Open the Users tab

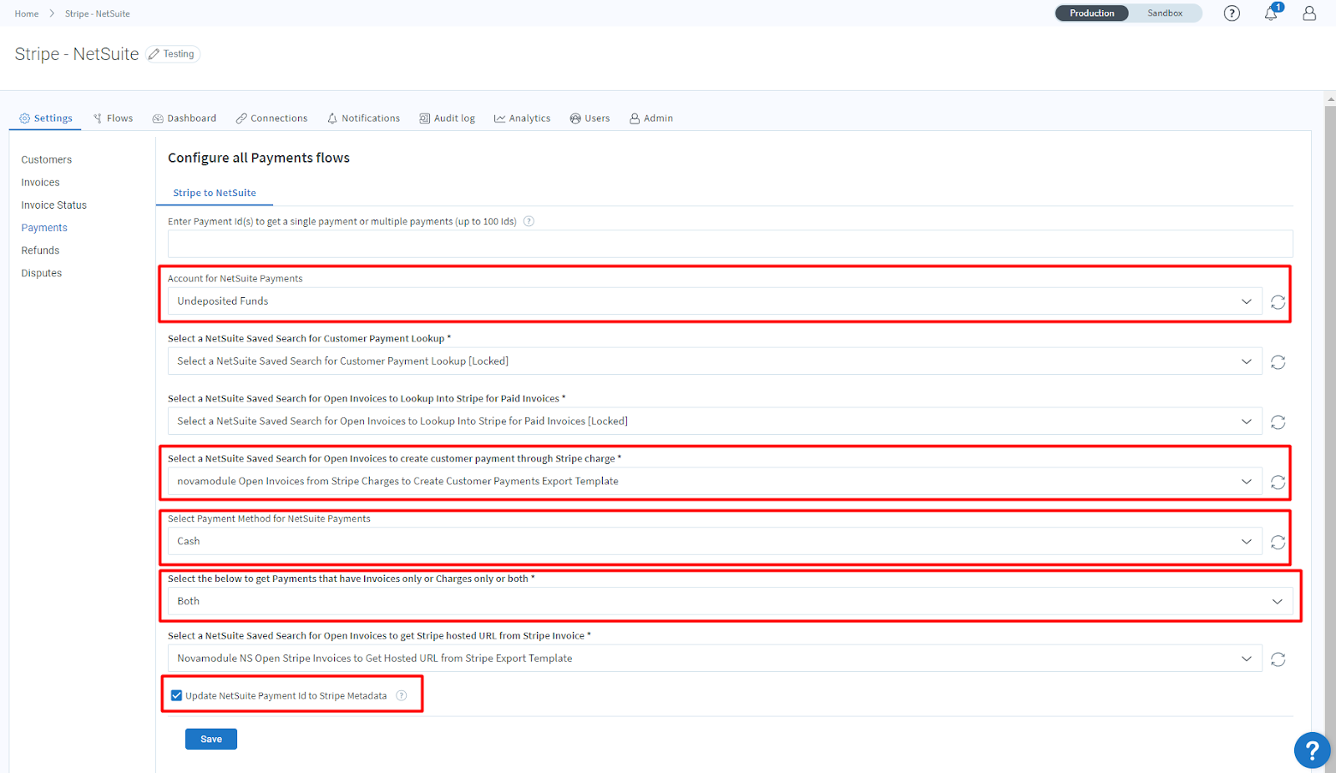coord(590,119)
